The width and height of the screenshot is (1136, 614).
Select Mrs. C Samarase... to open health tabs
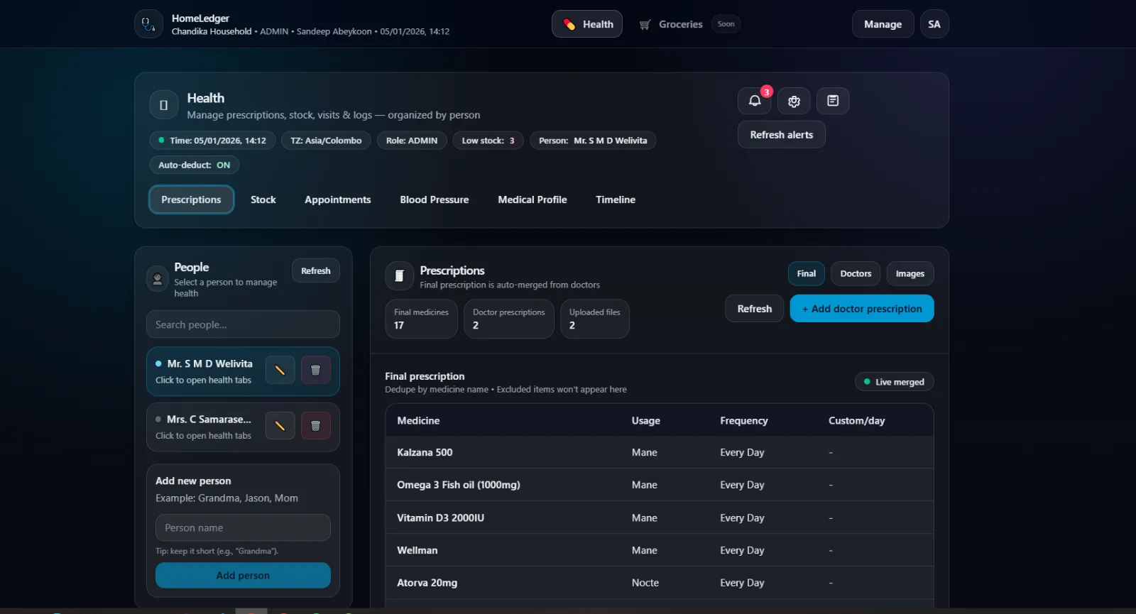pyautogui.click(x=206, y=427)
